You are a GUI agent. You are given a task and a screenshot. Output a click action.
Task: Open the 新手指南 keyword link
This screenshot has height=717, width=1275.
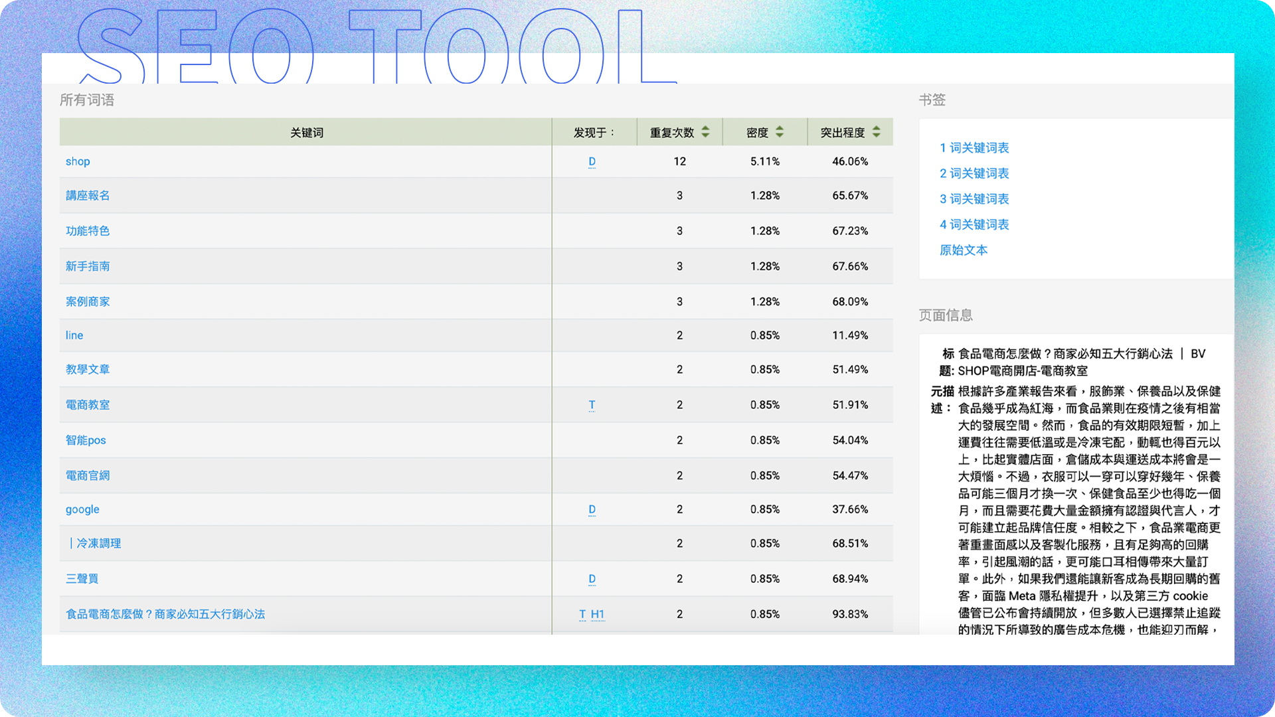88,266
